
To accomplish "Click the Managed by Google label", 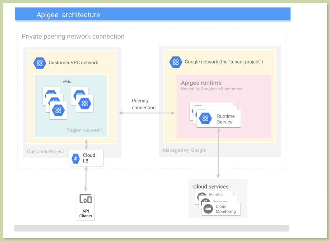I will (184, 150).
